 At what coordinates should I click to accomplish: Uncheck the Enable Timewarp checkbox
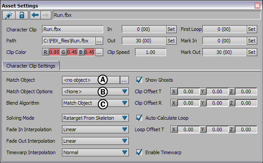139,152
